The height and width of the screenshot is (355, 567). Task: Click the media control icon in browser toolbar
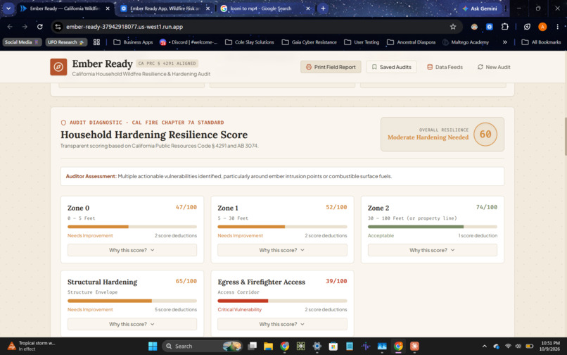click(x=527, y=27)
